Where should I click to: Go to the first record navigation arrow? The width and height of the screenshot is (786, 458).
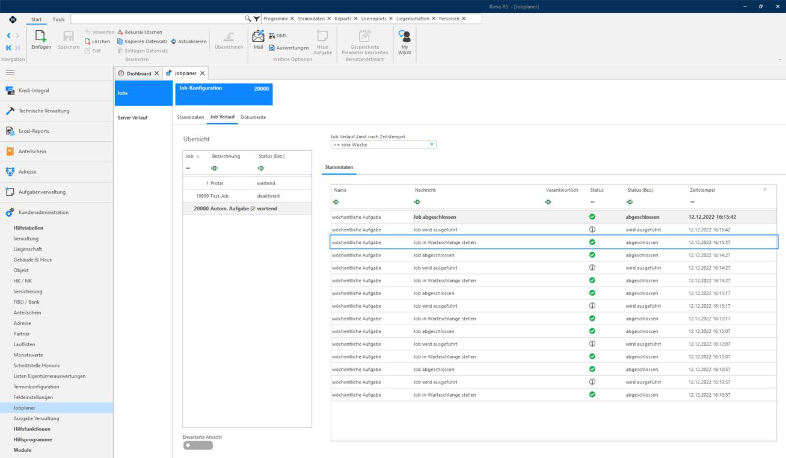[8, 46]
